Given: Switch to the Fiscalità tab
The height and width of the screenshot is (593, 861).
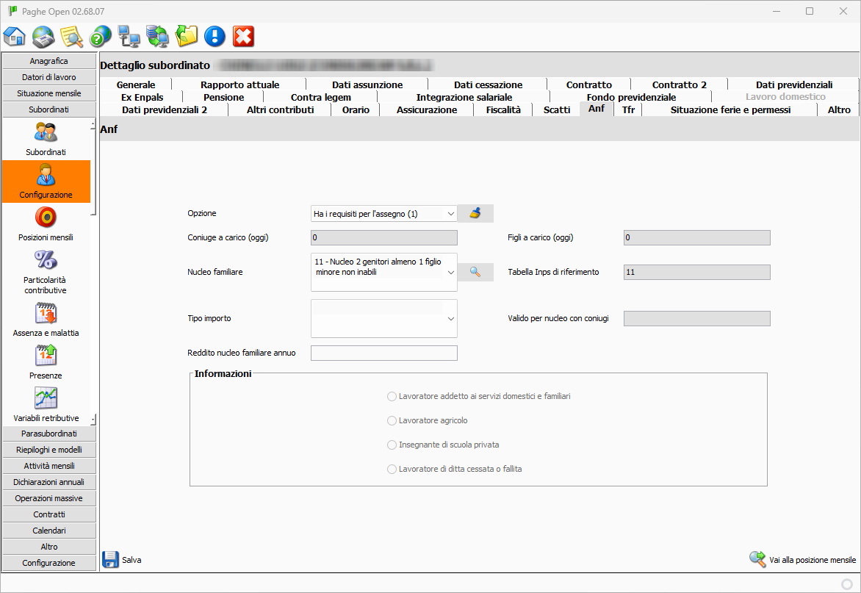Looking at the screenshot, I should click(x=503, y=110).
